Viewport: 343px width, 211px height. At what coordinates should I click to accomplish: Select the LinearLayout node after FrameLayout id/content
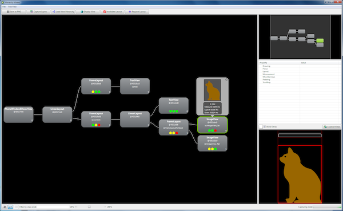pyautogui.click(x=135, y=120)
